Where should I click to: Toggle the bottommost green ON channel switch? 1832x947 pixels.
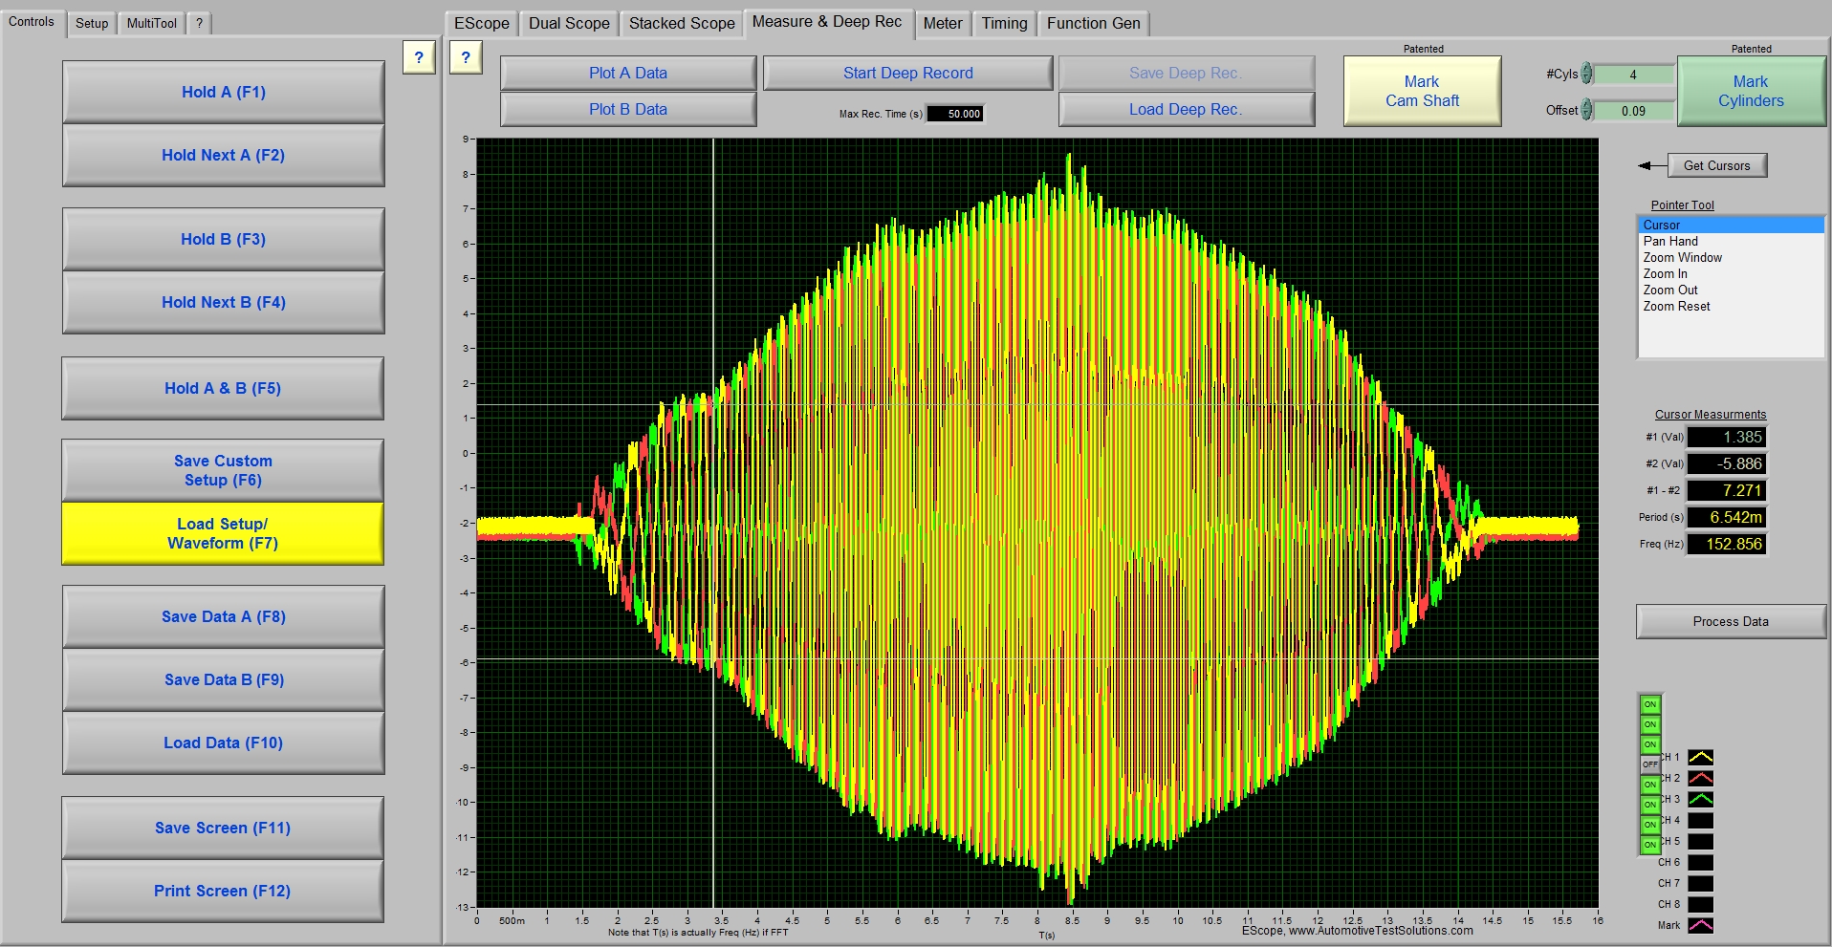(1650, 845)
